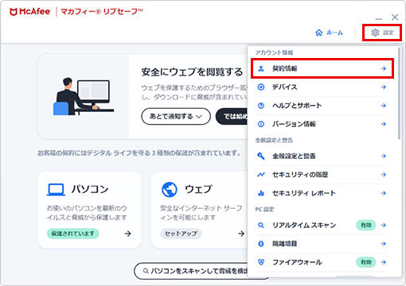Click the Home house icon
The width and height of the screenshot is (406, 286).
click(318, 33)
